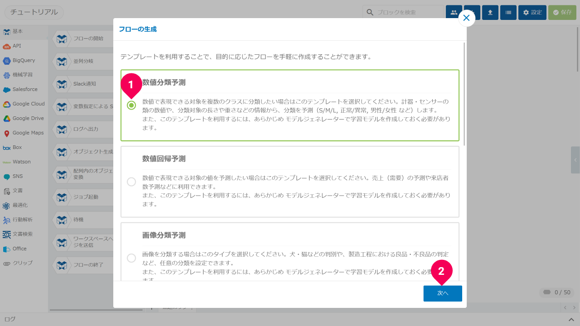Click the users icon in the toolbar

[x=454, y=13]
